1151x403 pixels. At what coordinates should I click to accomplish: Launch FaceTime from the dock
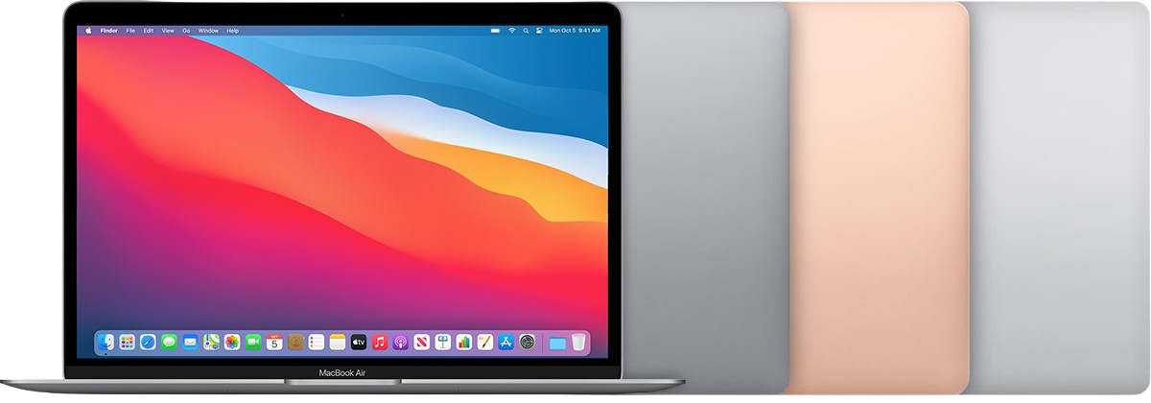253,342
